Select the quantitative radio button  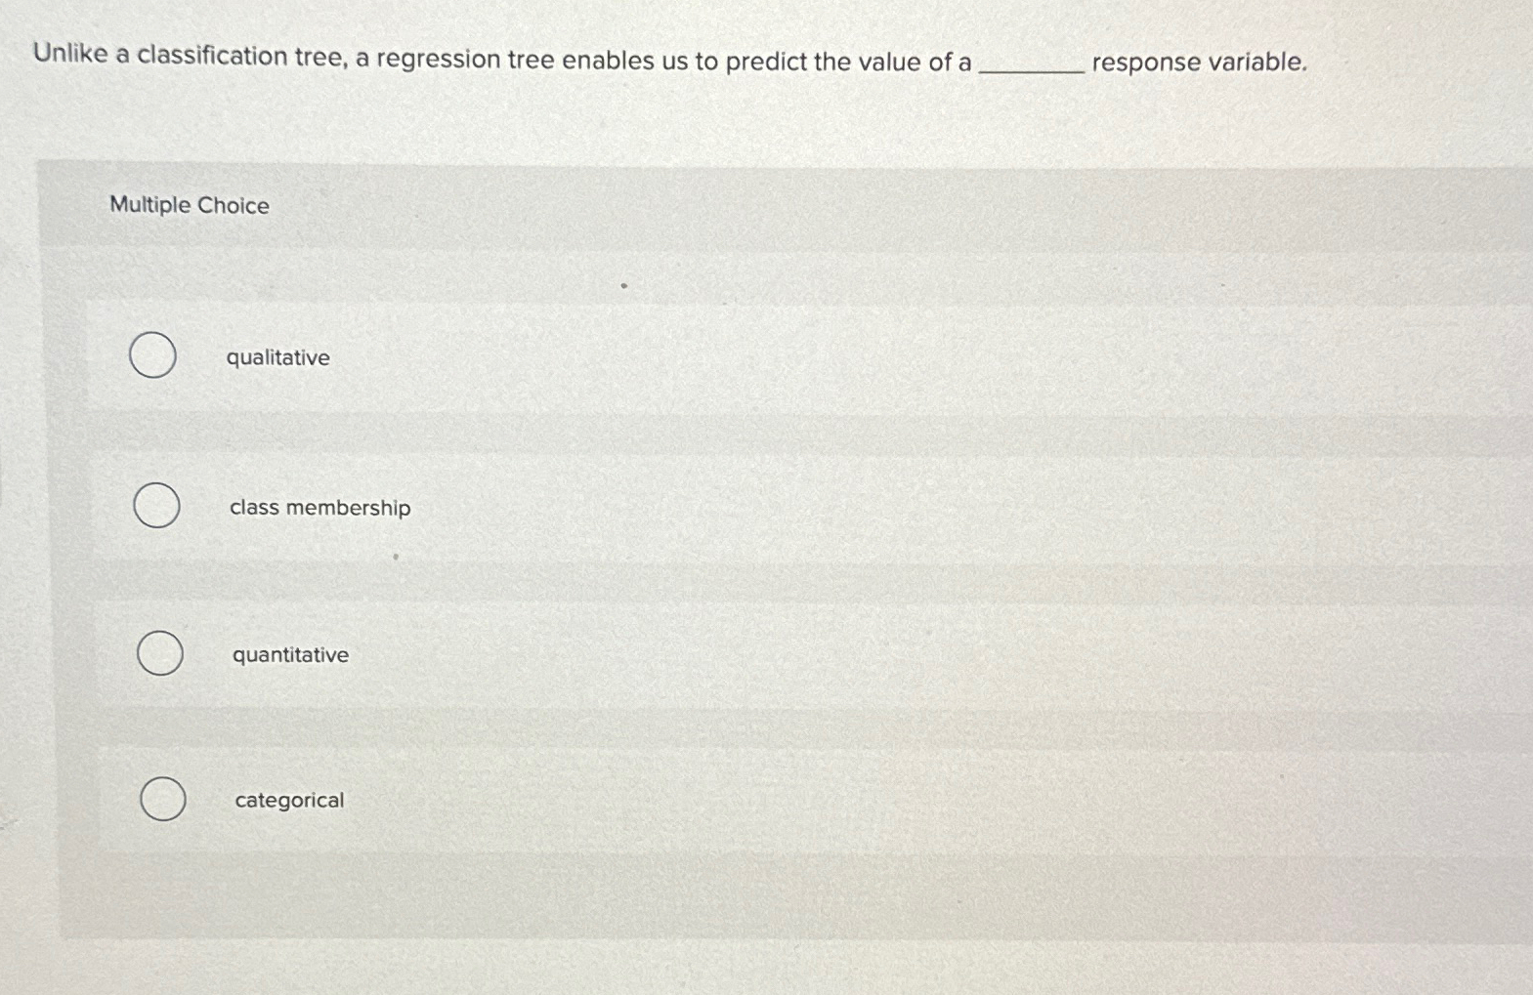(x=159, y=652)
